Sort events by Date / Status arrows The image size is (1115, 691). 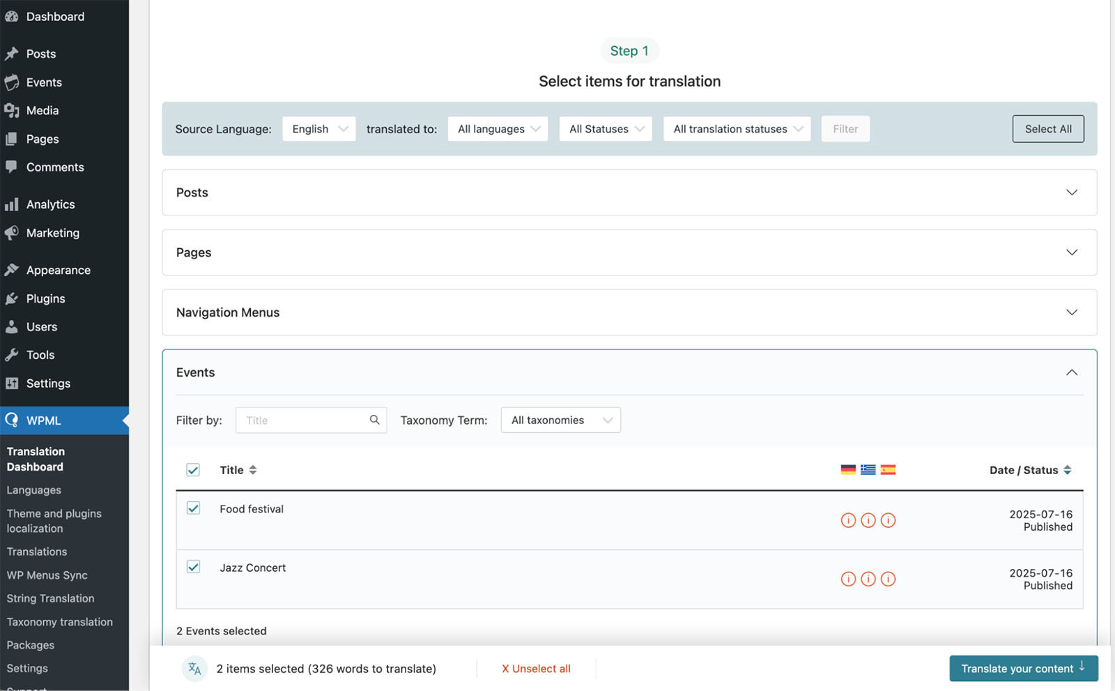(x=1067, y=470)
